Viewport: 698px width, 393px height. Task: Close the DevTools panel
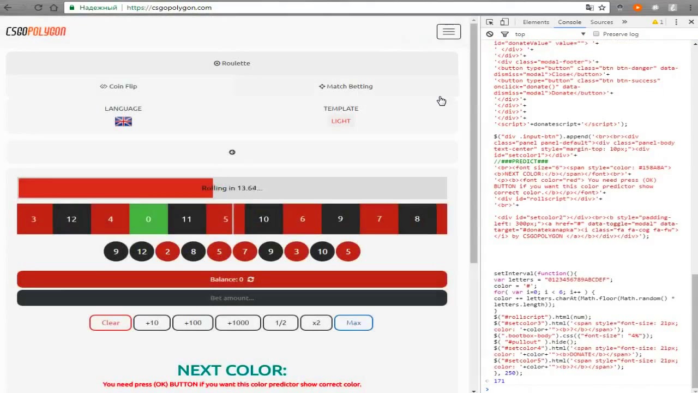(691, 22)
